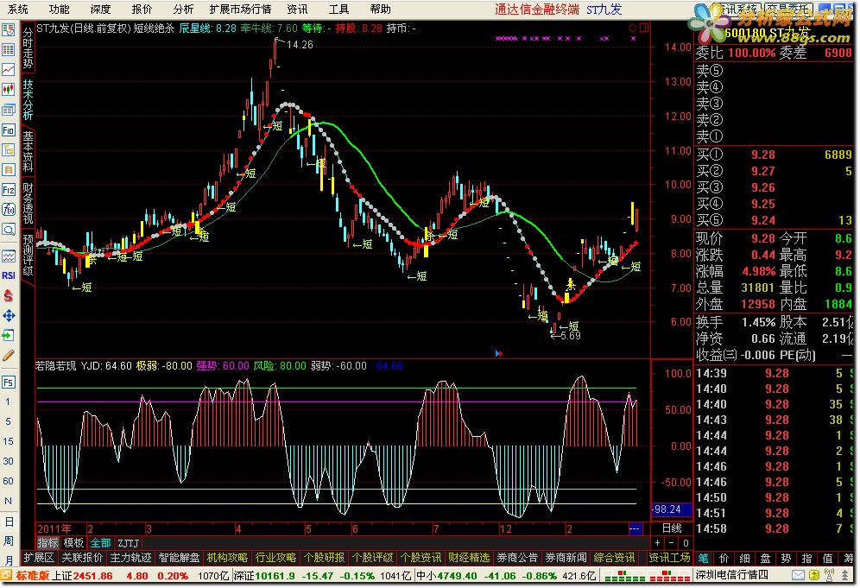Open the 报价 menu

click(x=142, y=9)
